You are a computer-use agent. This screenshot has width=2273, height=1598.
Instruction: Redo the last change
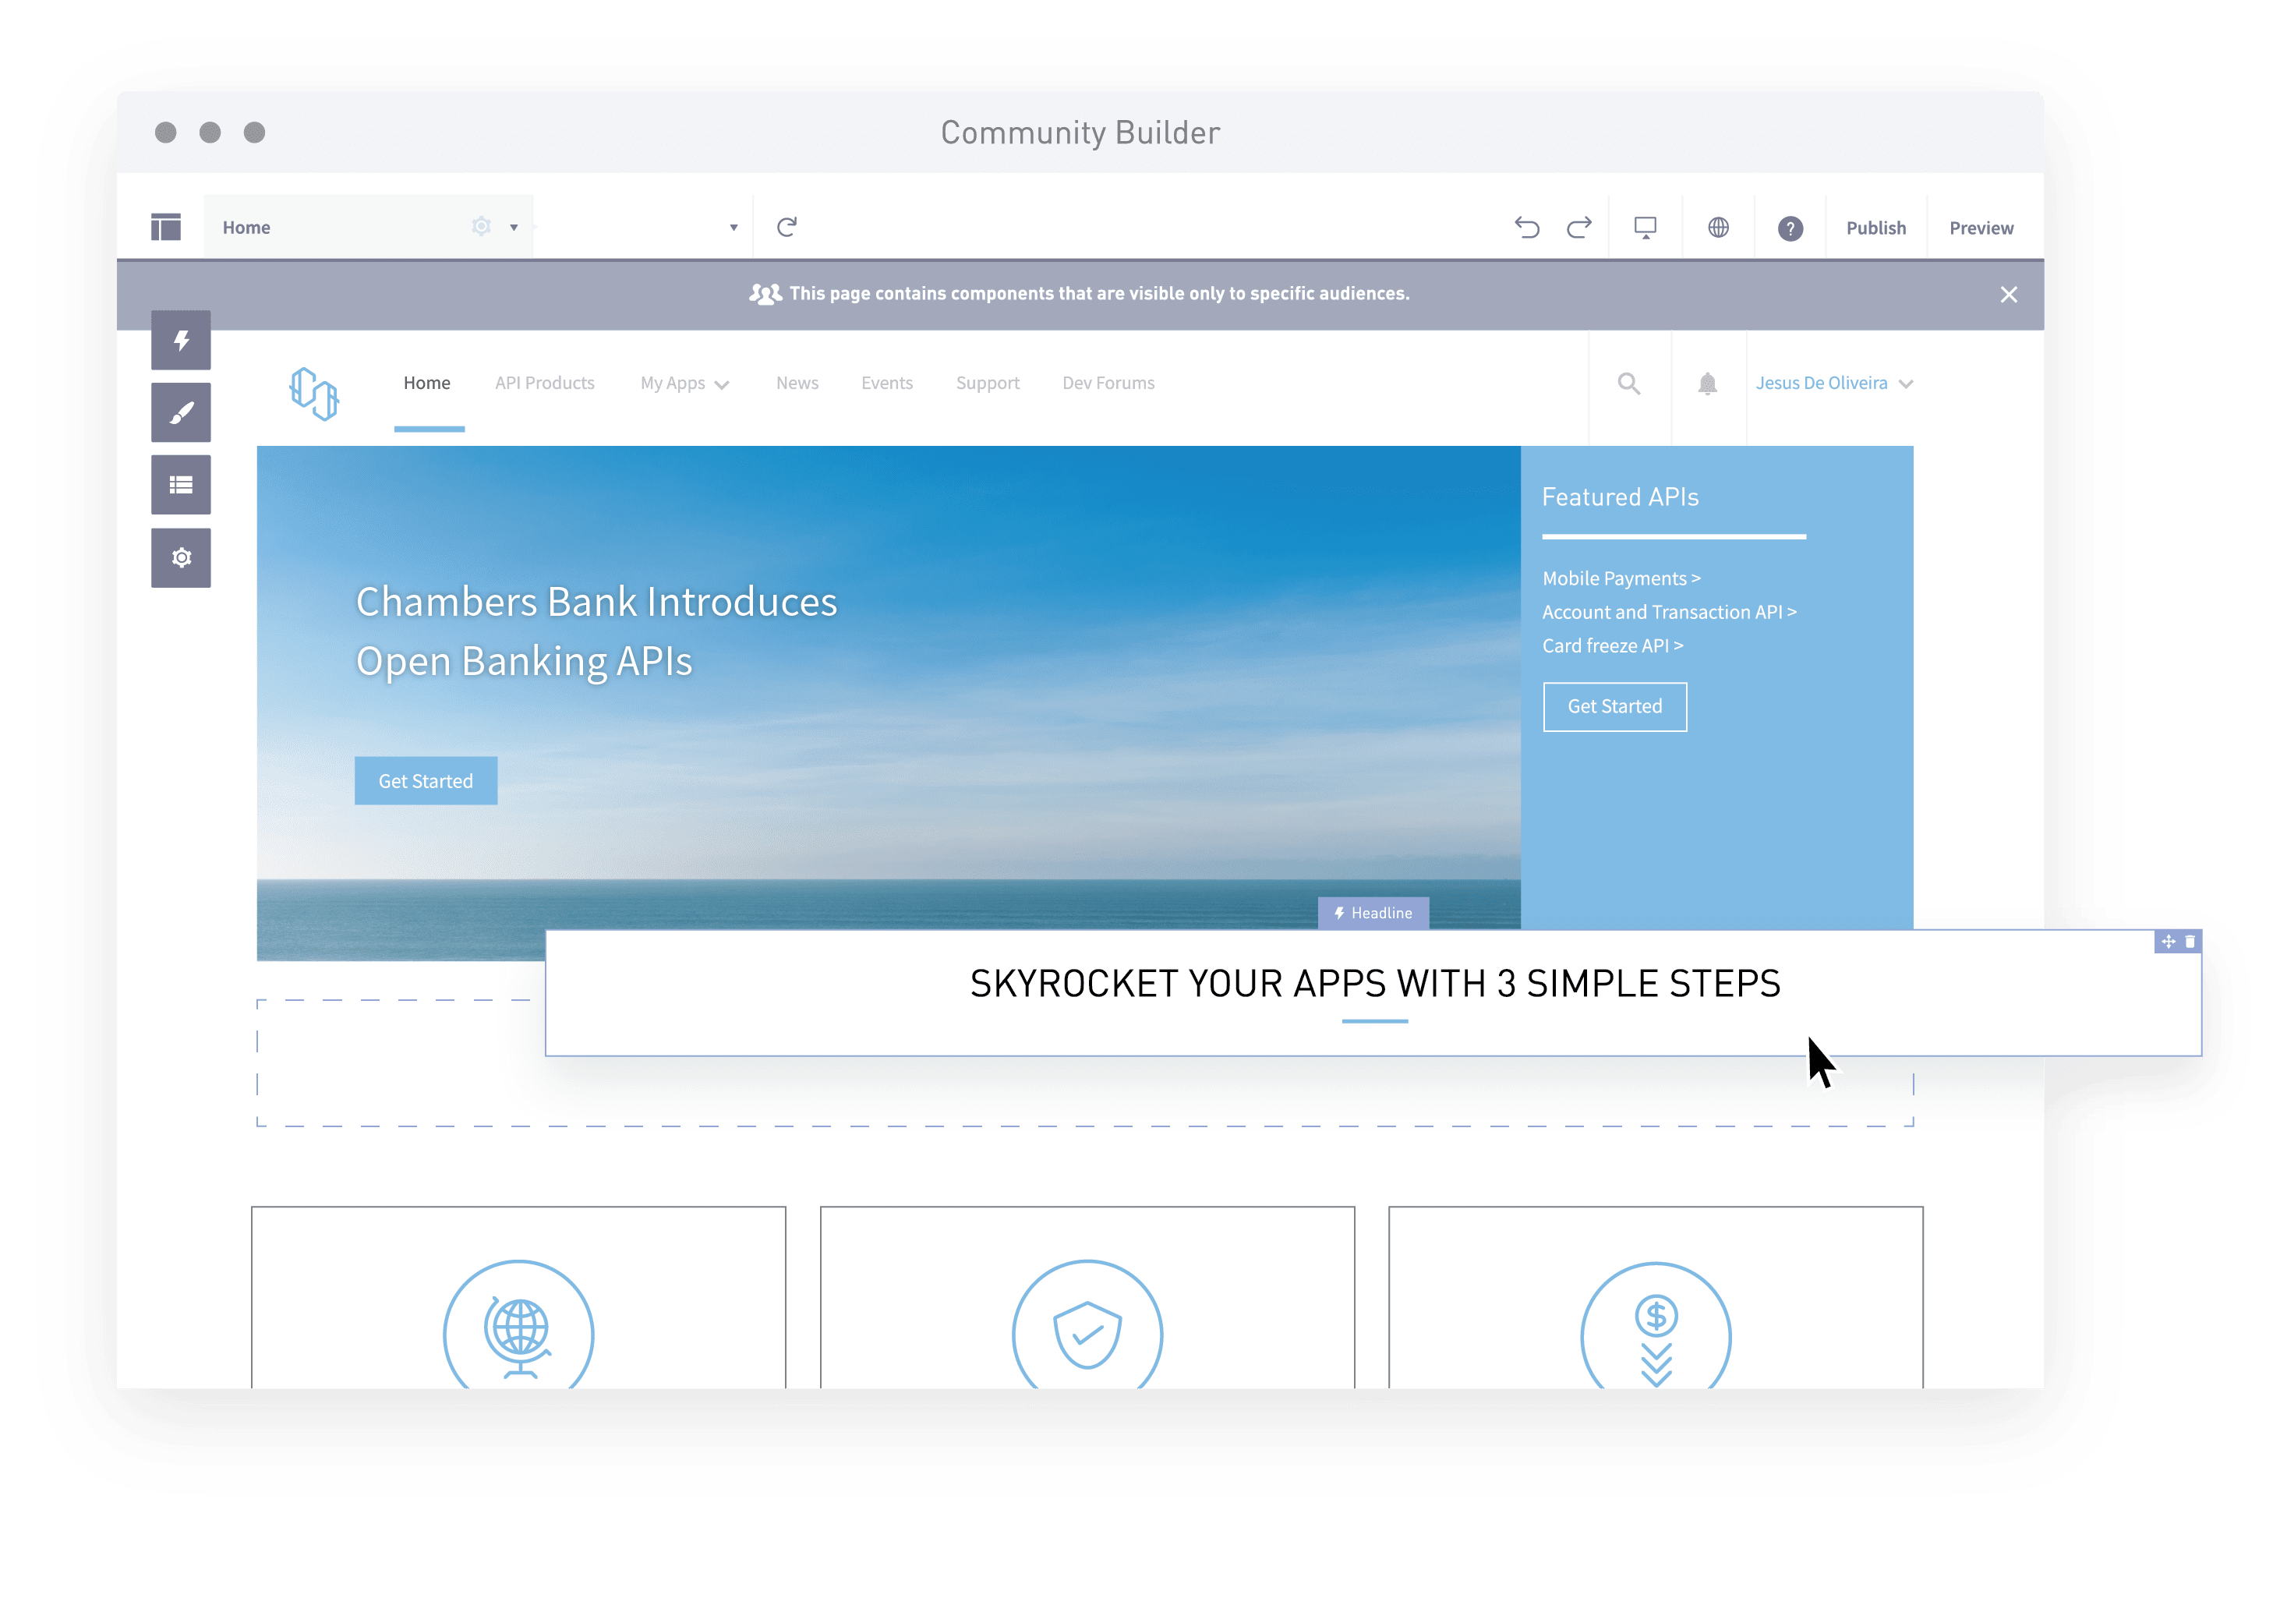1579,228
